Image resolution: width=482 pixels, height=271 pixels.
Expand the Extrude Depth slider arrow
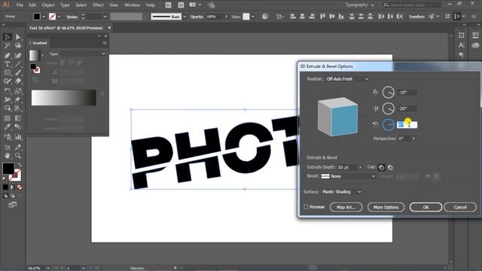[x=360, y=167]
